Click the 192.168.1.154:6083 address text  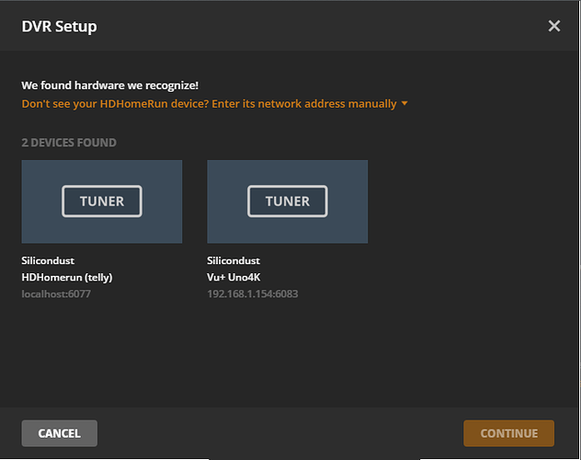(x=252, y=294)
